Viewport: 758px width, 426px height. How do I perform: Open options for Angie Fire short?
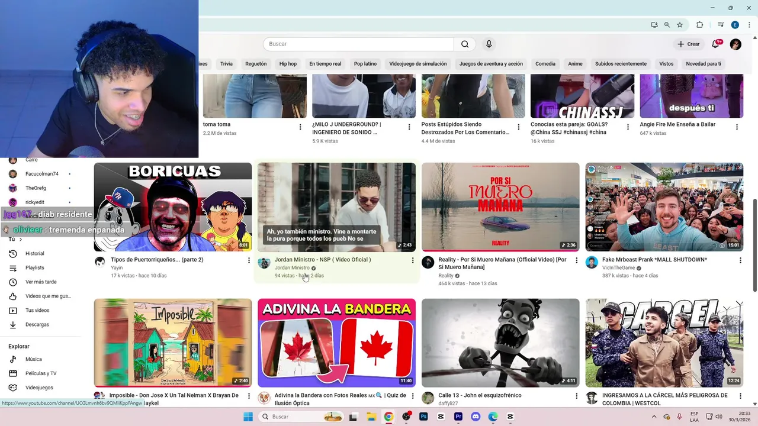tap(737, 127)
